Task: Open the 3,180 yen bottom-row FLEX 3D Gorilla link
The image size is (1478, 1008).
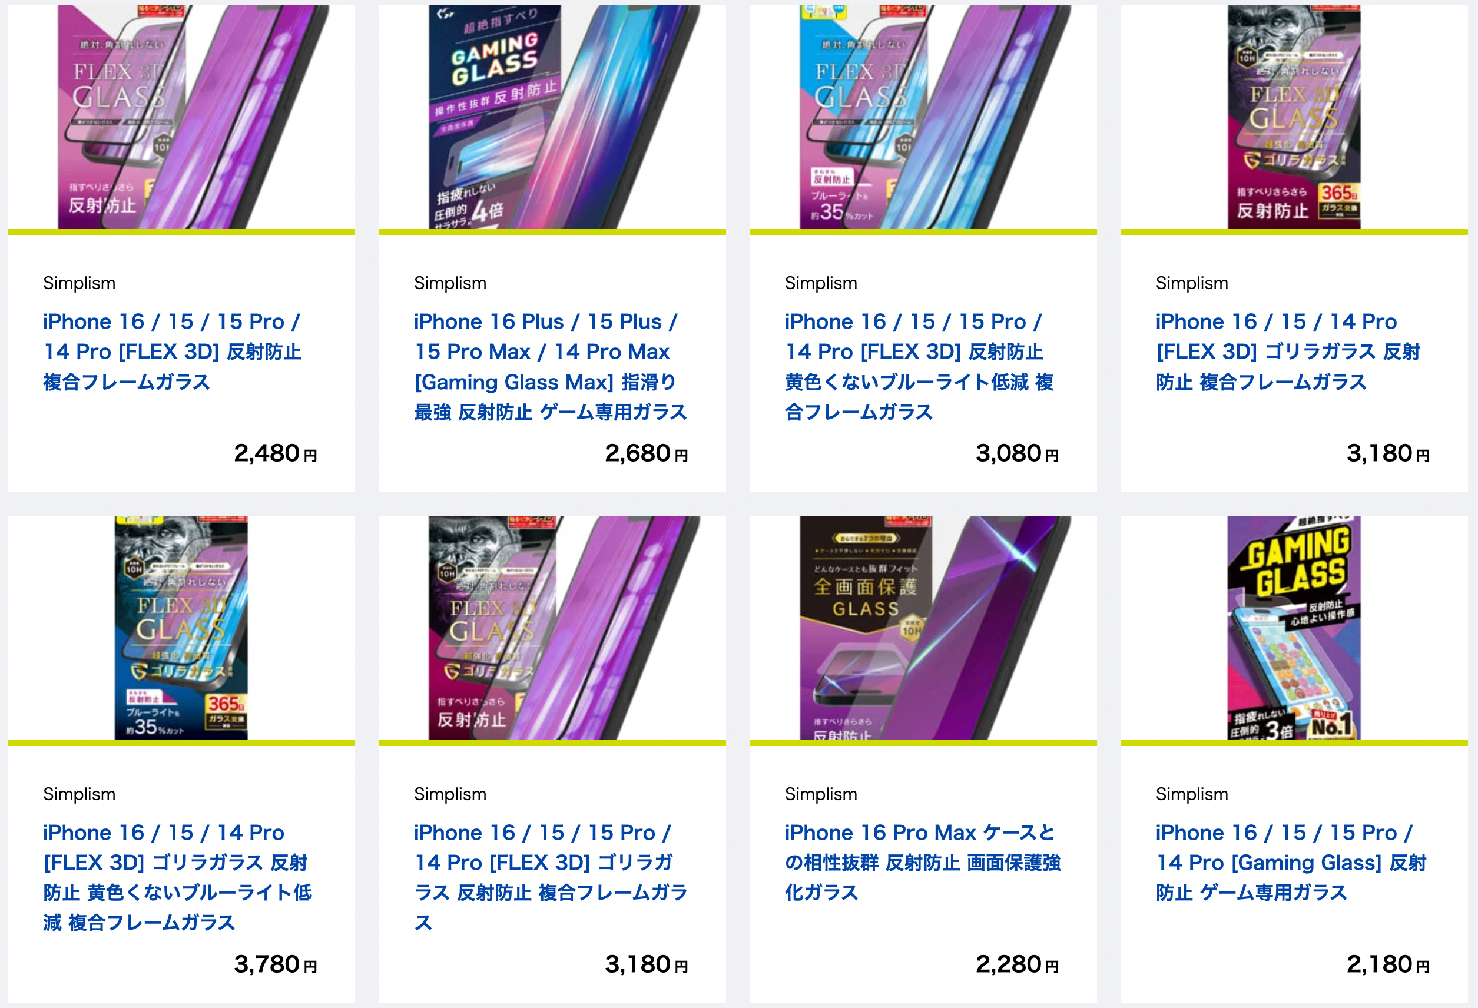Action: (550, 878)
